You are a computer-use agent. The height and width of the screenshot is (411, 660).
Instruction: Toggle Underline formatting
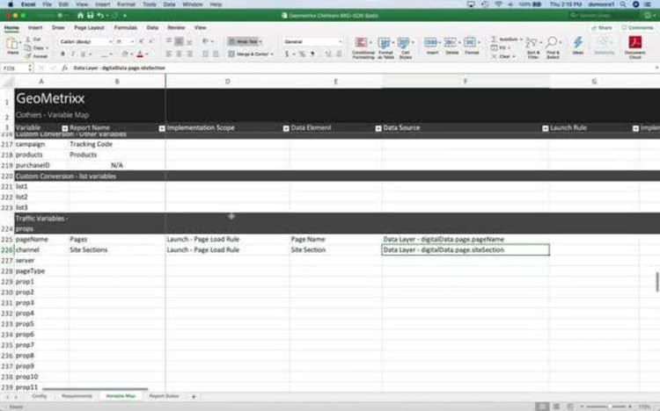(x=83, y=54)
